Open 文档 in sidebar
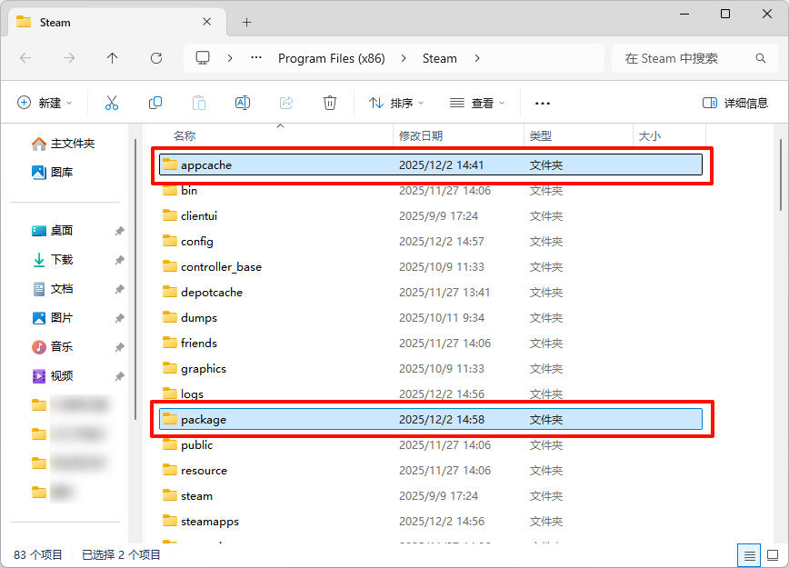The height and width of the screenshot is (568, 789). 53,289
